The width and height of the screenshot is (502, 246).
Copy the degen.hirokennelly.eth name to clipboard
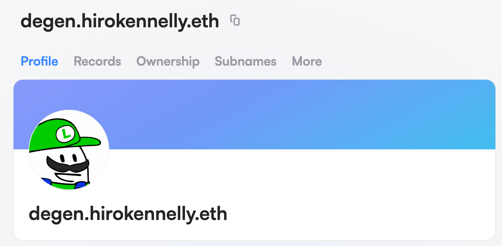click(x=235, y=20)
